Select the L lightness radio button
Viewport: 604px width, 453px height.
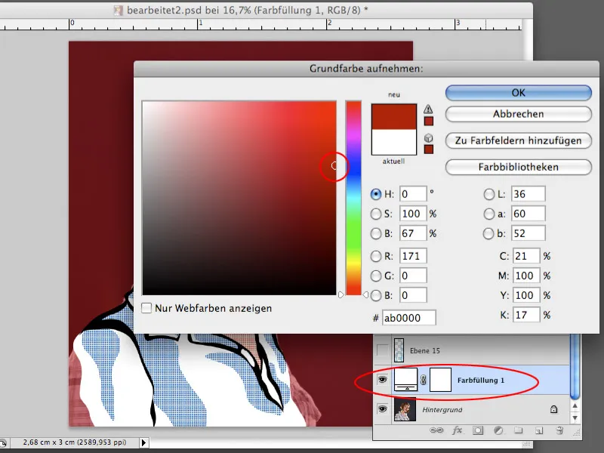click(x=488, y=194)
